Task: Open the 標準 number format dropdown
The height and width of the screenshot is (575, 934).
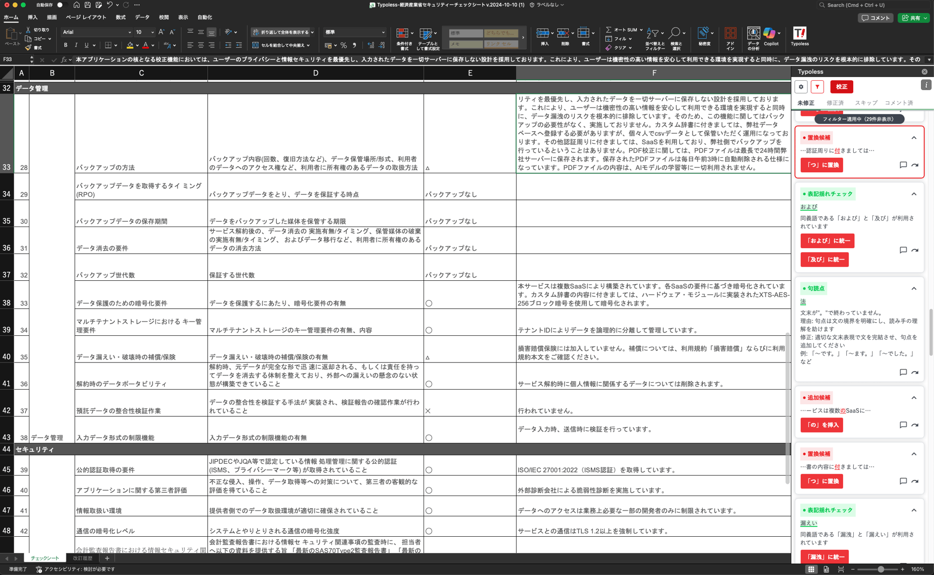Action: click(383, 32)
